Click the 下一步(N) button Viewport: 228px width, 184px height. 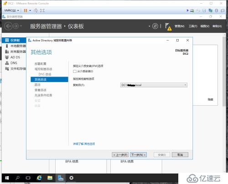point(138,155)
